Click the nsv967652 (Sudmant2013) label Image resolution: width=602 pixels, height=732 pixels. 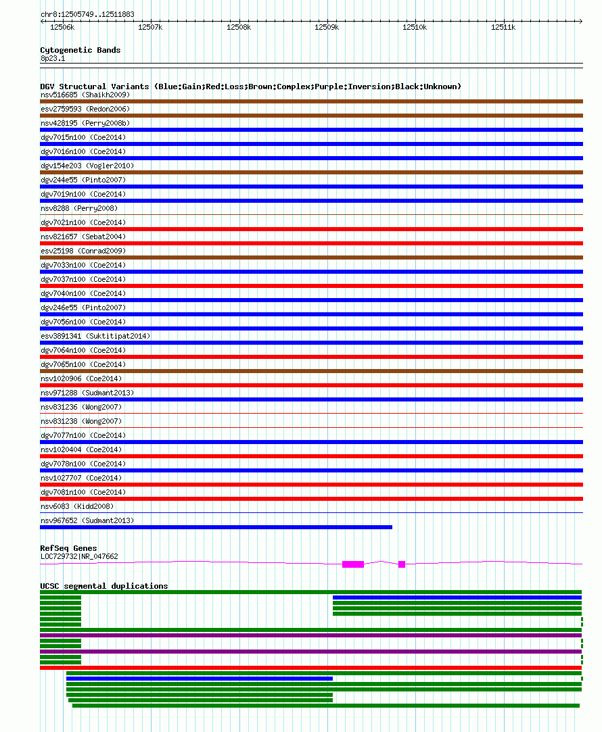click(87, 520)
